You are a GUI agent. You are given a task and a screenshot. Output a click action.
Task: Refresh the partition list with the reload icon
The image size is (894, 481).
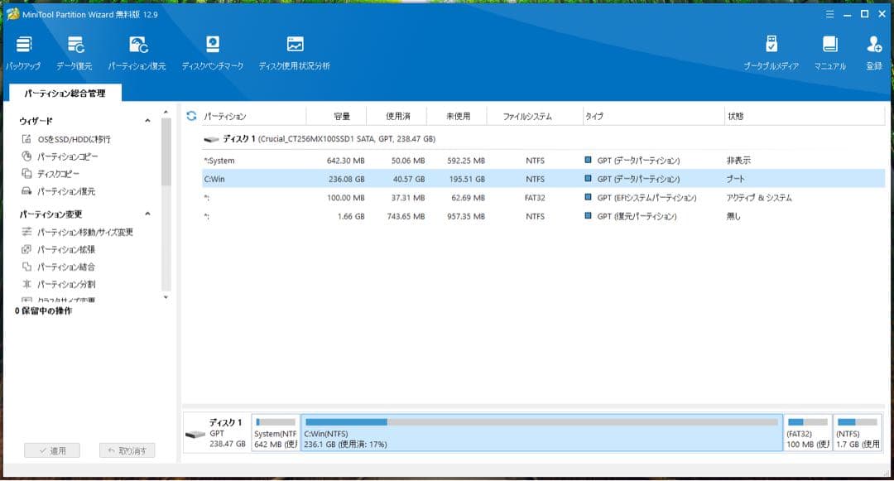point(191,116)
